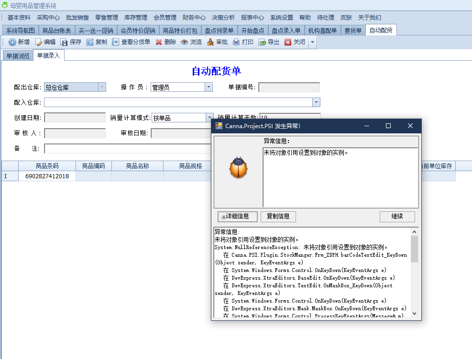Open the 操作员 dropdown arrow
The image size is (472, 359).
[x=209, y=87]
